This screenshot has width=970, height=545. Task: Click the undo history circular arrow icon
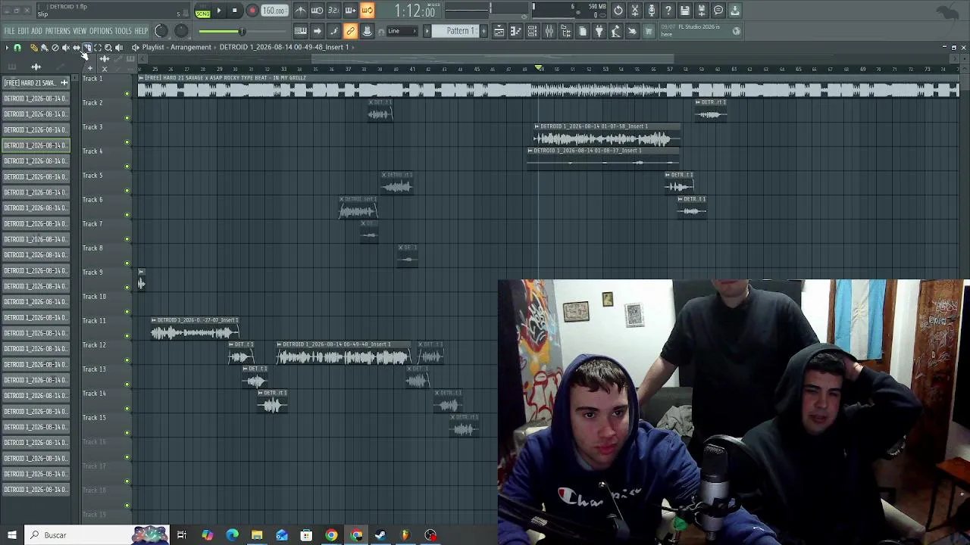click(x=618, y=11)
